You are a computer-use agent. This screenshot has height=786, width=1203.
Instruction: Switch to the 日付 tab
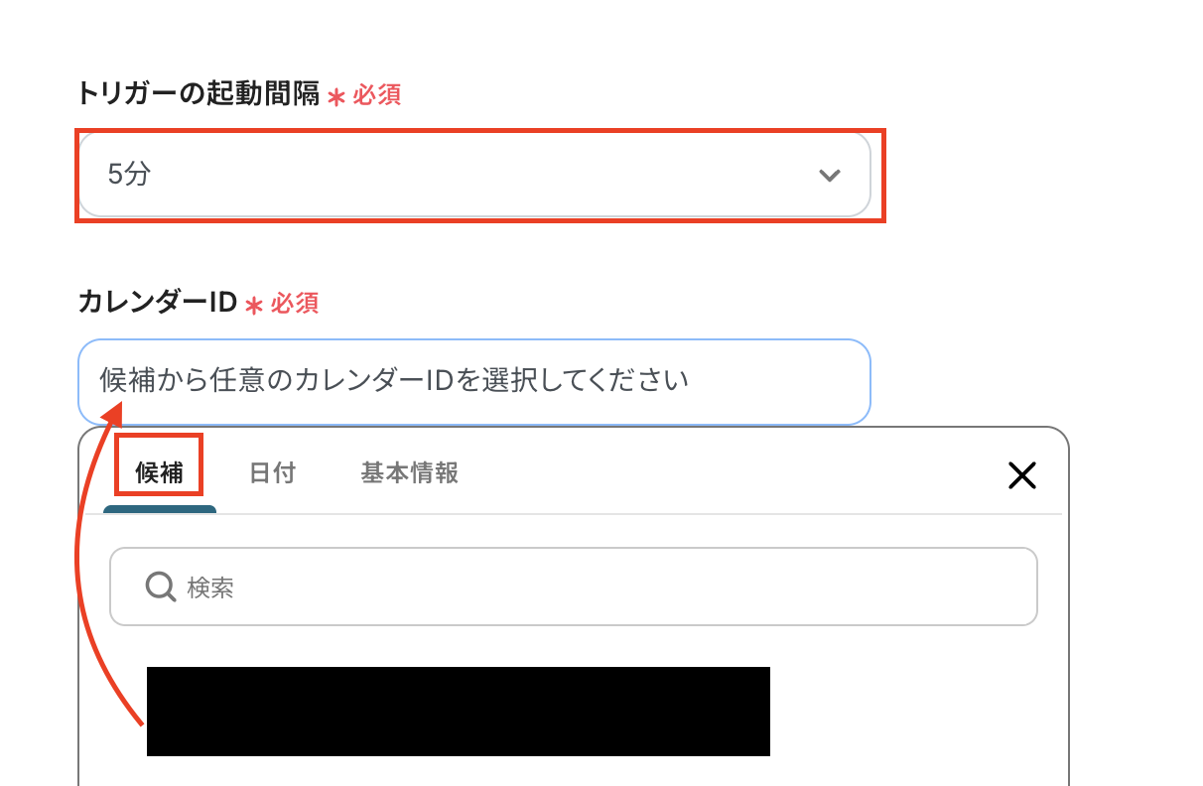tap(272, 472)
